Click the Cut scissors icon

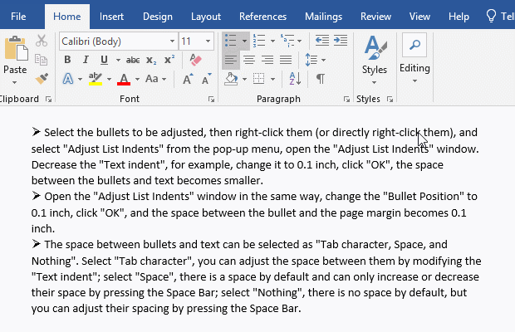tap(42, 41)
